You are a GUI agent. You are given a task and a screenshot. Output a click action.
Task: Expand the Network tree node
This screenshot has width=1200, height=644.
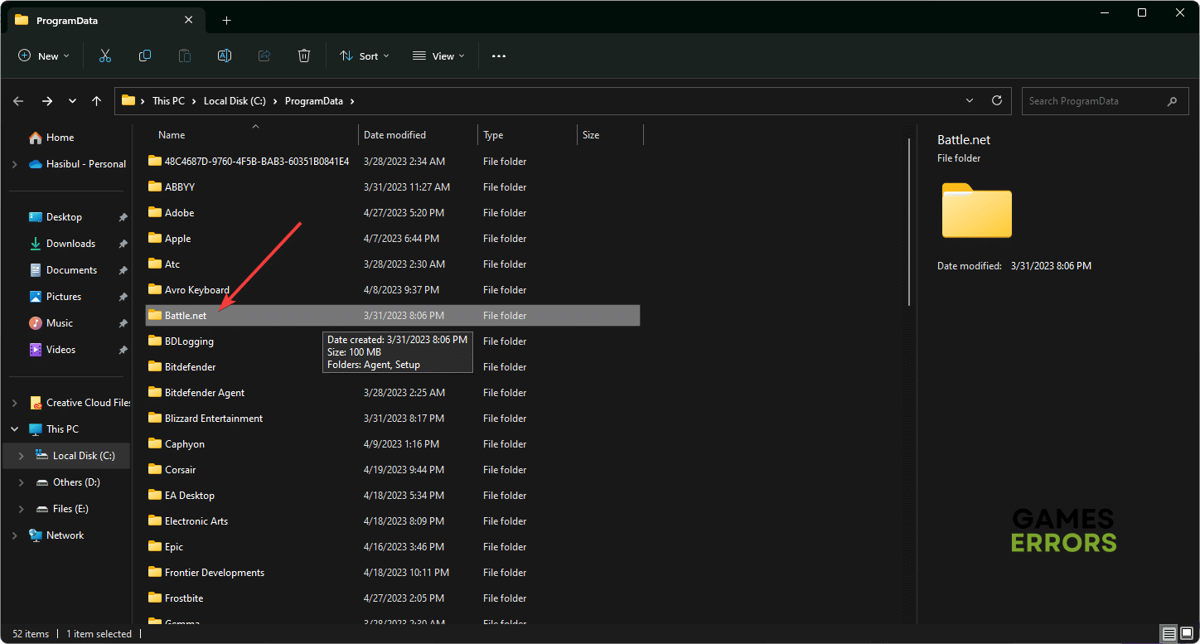tap(14, 535)
